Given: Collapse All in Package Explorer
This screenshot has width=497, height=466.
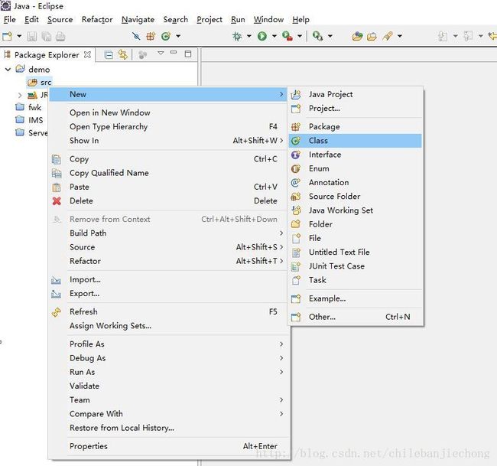Looking at the screenshot, I should (109, 55).
